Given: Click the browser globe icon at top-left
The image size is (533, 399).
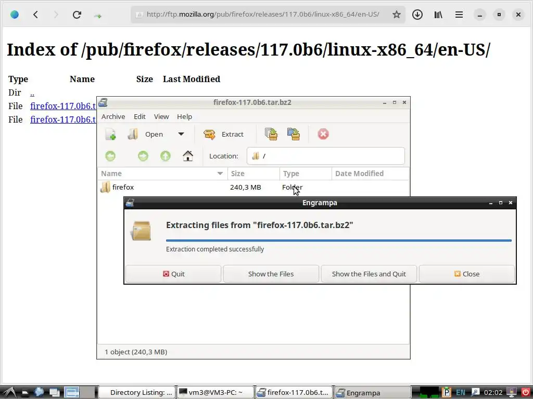Looking at the screenshot, I should [x=15, y=15].
